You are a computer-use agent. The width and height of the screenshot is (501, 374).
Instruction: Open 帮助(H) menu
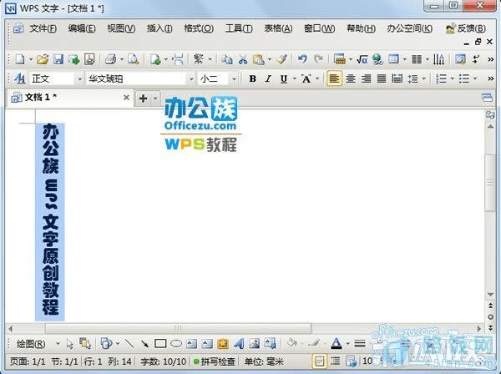361,28
